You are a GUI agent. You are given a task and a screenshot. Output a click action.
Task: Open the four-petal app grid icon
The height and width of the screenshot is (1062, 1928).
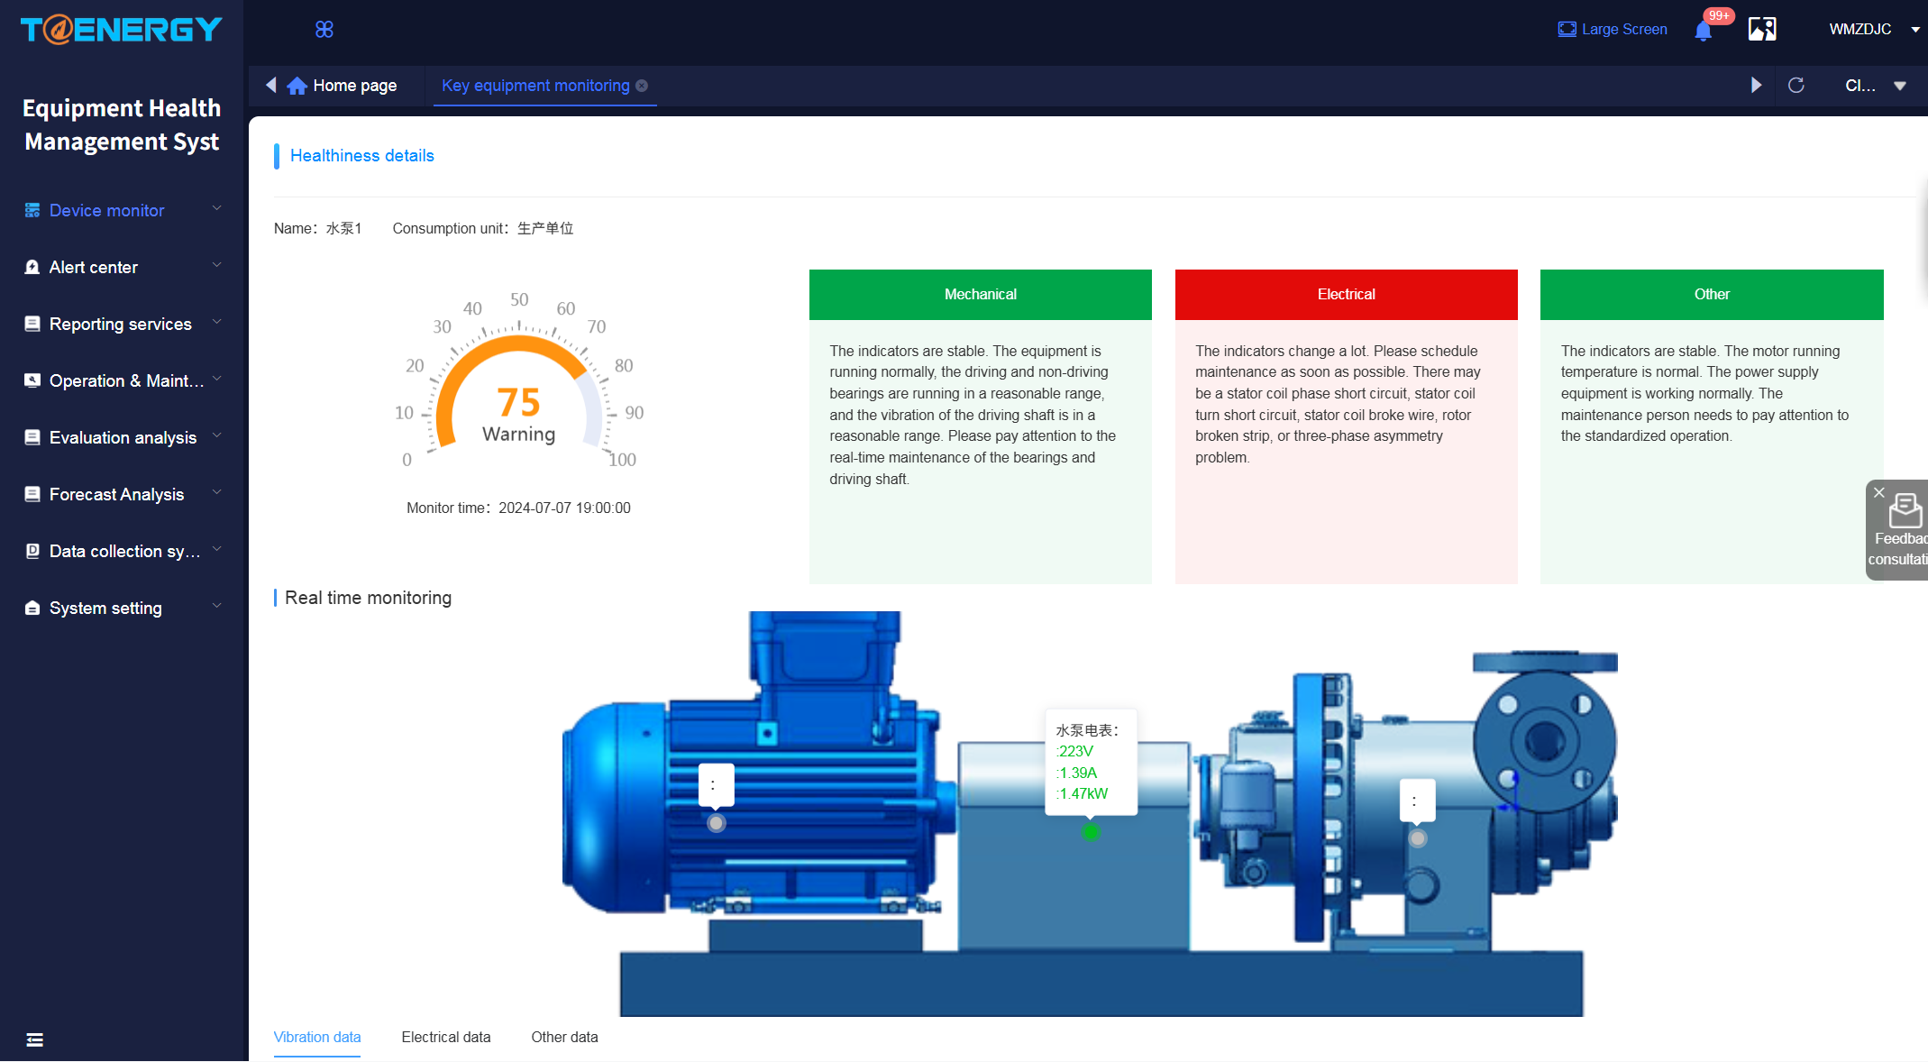coord(324,30)
